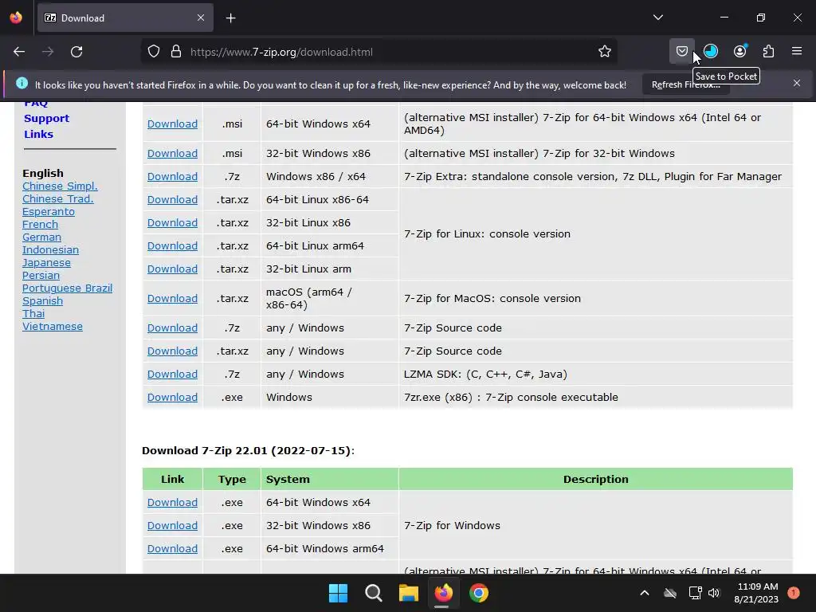Switch language to Thai

[33, 314]
